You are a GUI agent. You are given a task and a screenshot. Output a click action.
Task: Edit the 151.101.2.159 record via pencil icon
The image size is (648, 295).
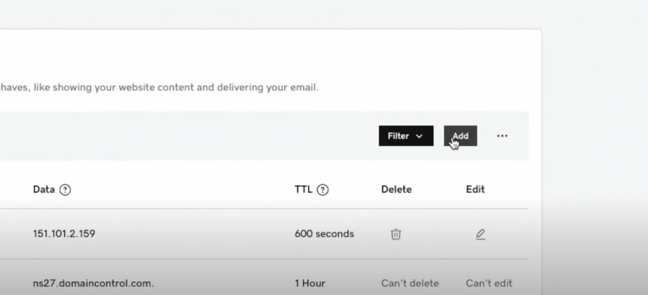pyautogui.click(x=480, y=234)
